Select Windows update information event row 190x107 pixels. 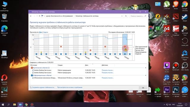click(x=88, y=78)
